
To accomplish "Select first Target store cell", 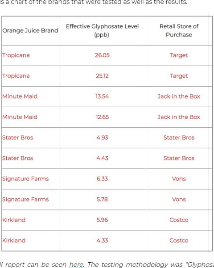I will tap(179, 55).
